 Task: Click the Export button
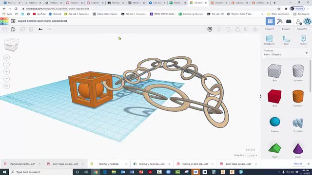coord(286,29)
